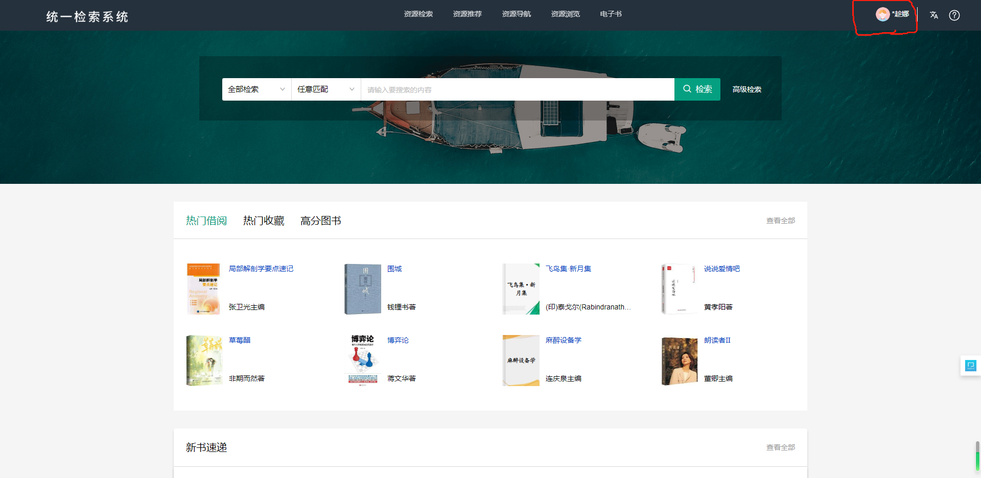
Task: Click the green page scrollbar thumb
Action: 977,456
